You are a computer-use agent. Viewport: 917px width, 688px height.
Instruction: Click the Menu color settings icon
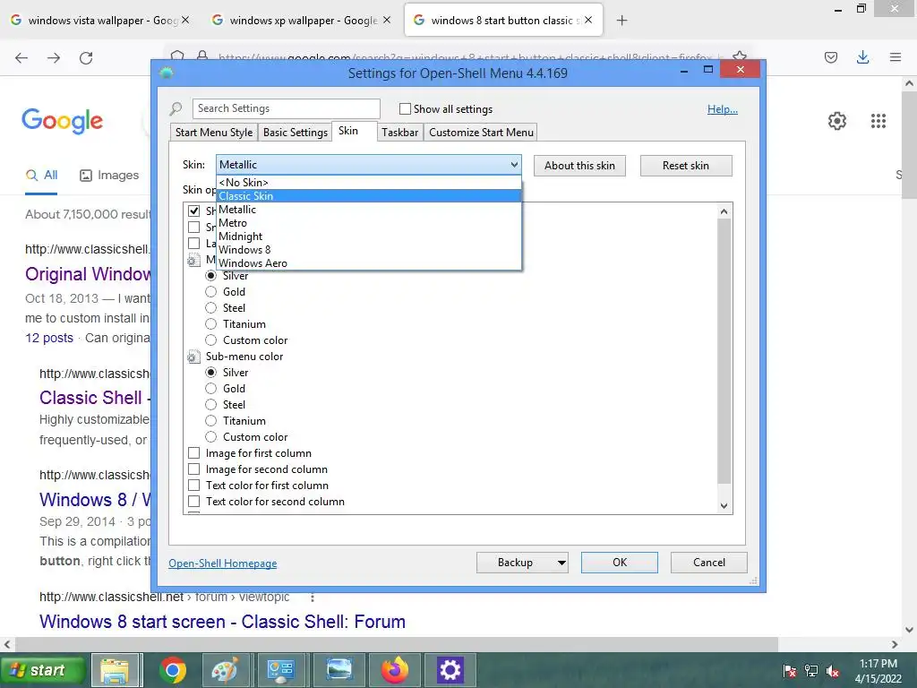tap(193, 260)
